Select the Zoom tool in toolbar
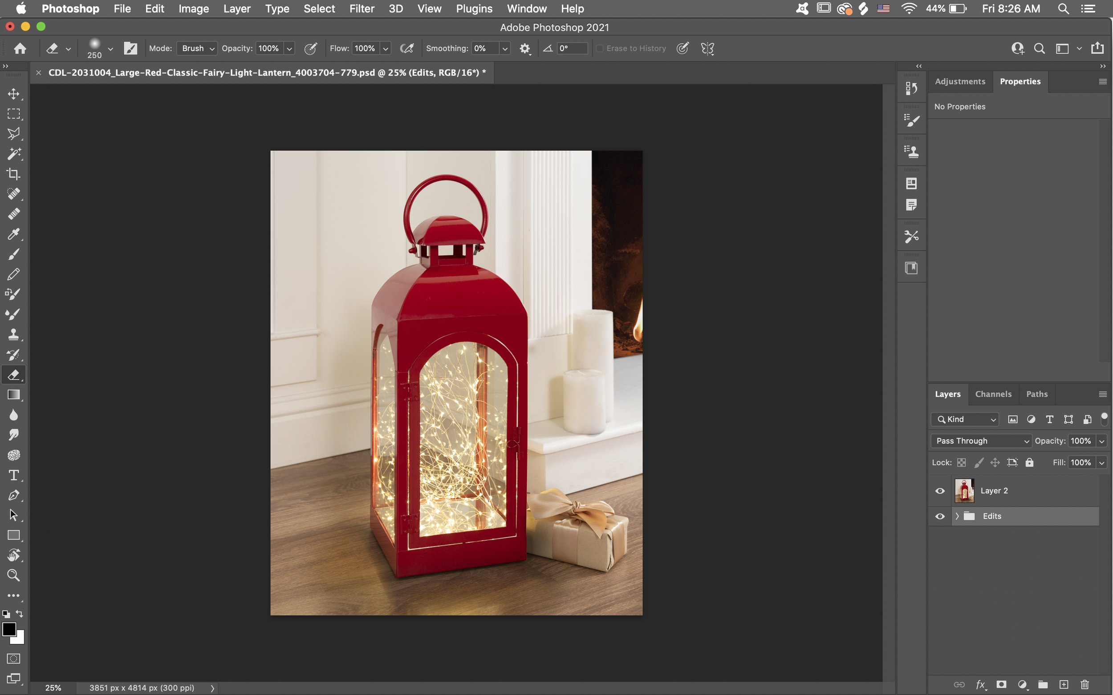The image size is (1113, 695). pos(13,575)
